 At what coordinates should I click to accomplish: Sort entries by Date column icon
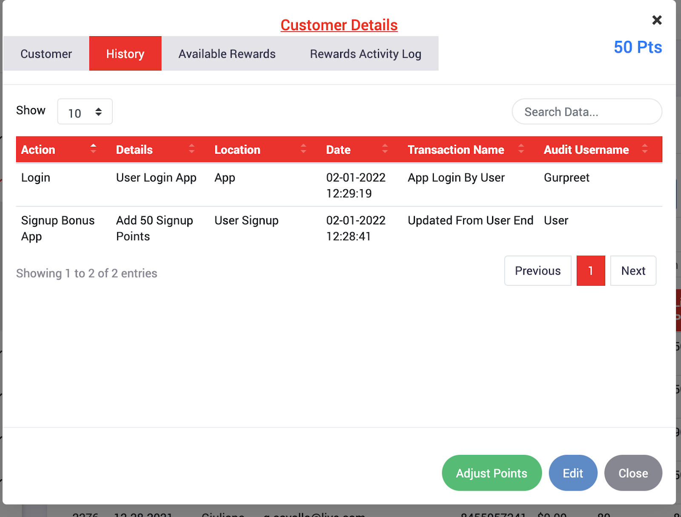[385, 149]
